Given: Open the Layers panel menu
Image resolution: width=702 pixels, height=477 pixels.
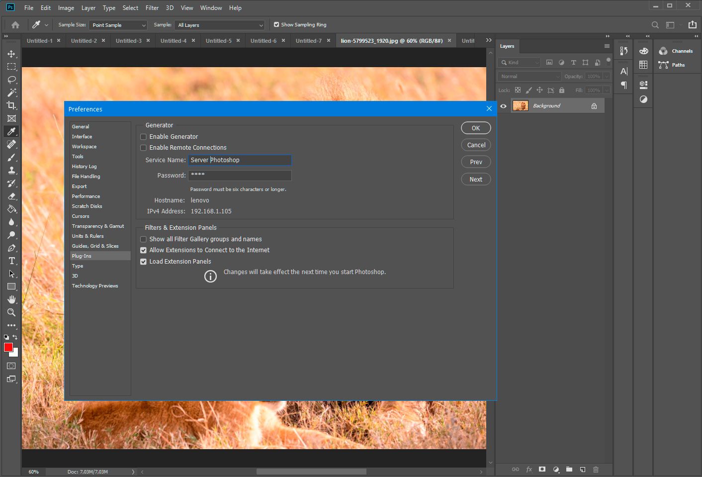Looking at the screenshot, I should [607, 46].
